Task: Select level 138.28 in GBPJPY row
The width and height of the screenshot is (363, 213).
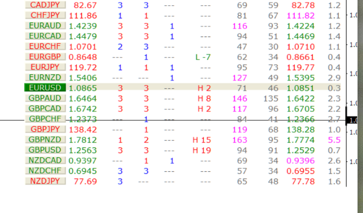Action: tap(301, 129)
